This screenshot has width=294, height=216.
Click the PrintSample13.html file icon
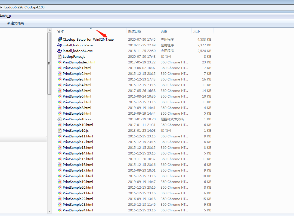pos(60,148)
